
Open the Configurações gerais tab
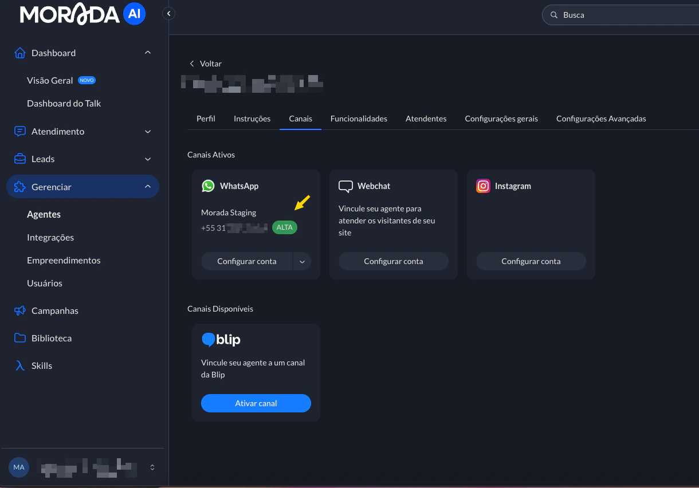pos(501,119)
